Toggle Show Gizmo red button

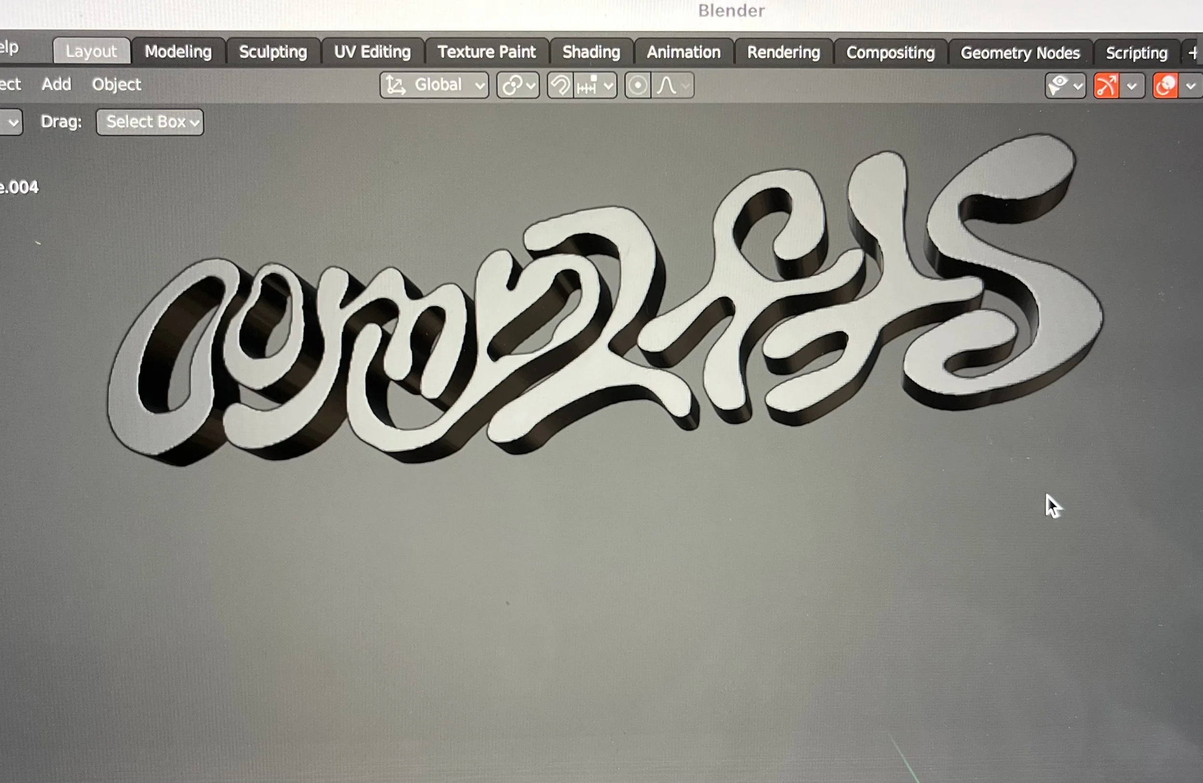1106,86
